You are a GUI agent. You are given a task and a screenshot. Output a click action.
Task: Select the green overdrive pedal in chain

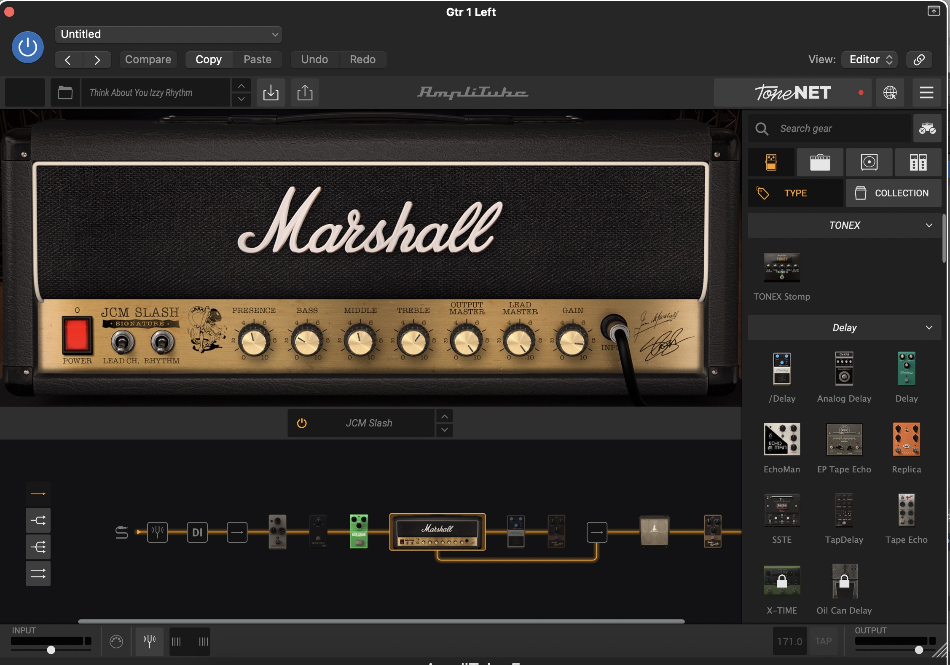click(359, 531)
